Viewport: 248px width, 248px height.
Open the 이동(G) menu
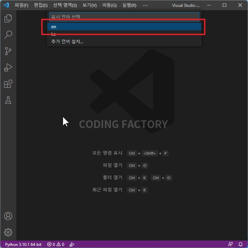click(109, 5)
